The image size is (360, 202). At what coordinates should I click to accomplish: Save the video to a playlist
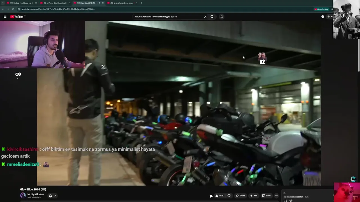tap(266, 196)
